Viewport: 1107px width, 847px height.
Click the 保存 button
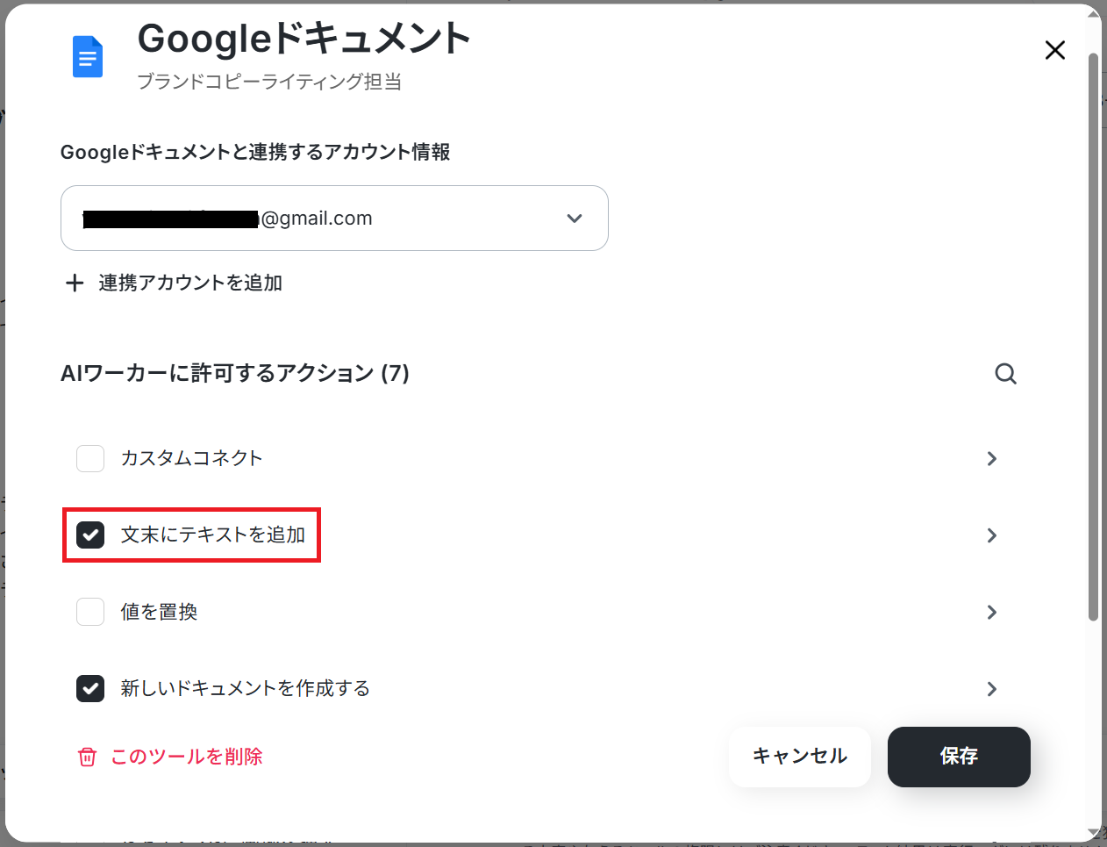(x=959, y=757)
